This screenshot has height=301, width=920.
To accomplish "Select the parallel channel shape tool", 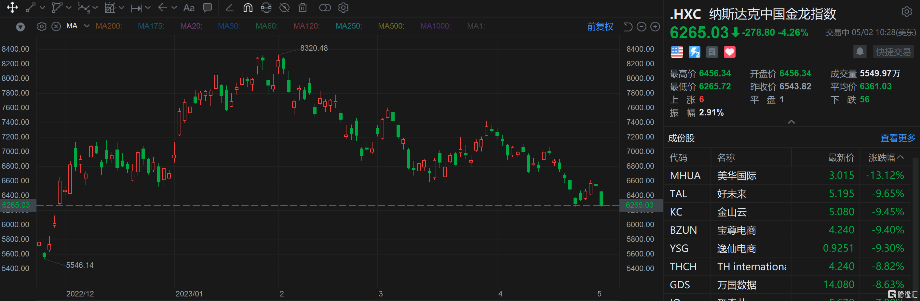I will pos(57,7).
